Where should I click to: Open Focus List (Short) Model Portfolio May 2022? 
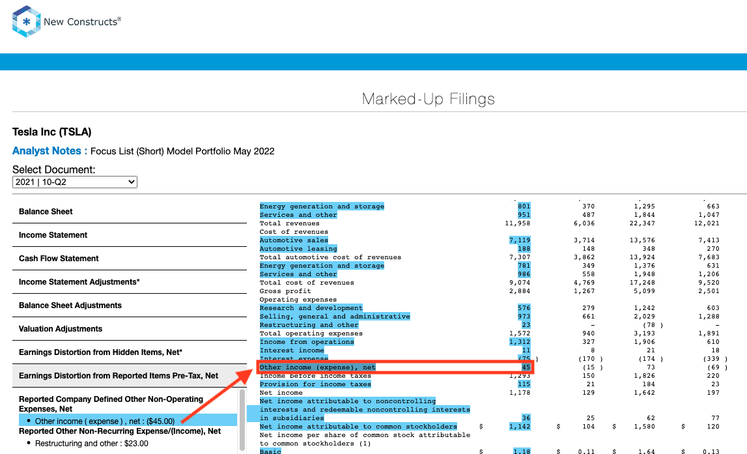[182, 152]
